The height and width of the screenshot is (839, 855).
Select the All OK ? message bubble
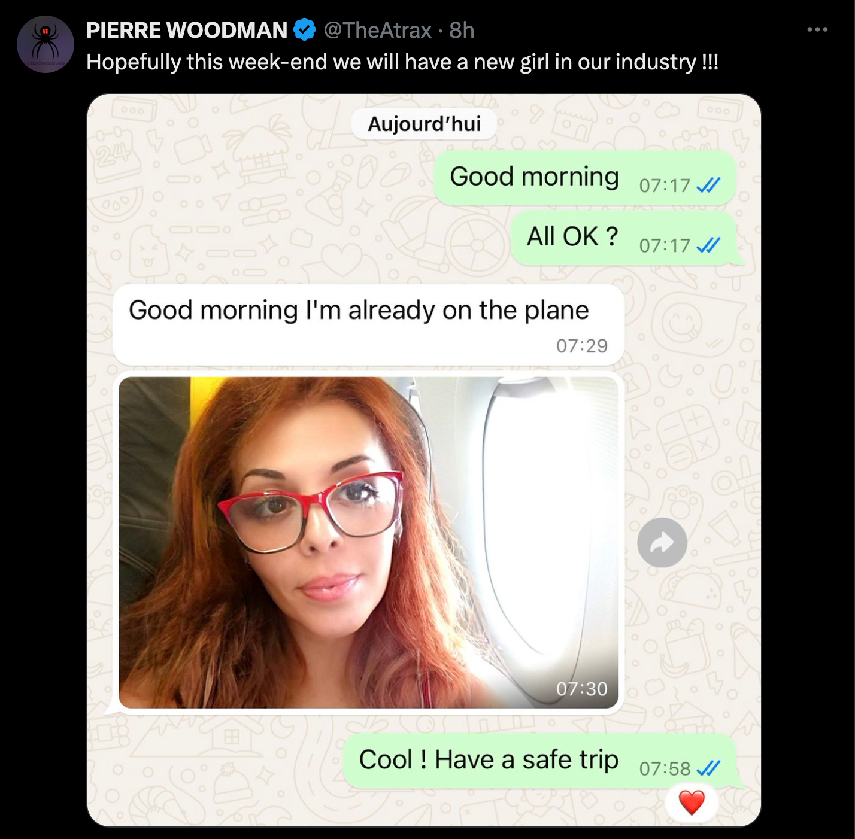tap(626, 238)
